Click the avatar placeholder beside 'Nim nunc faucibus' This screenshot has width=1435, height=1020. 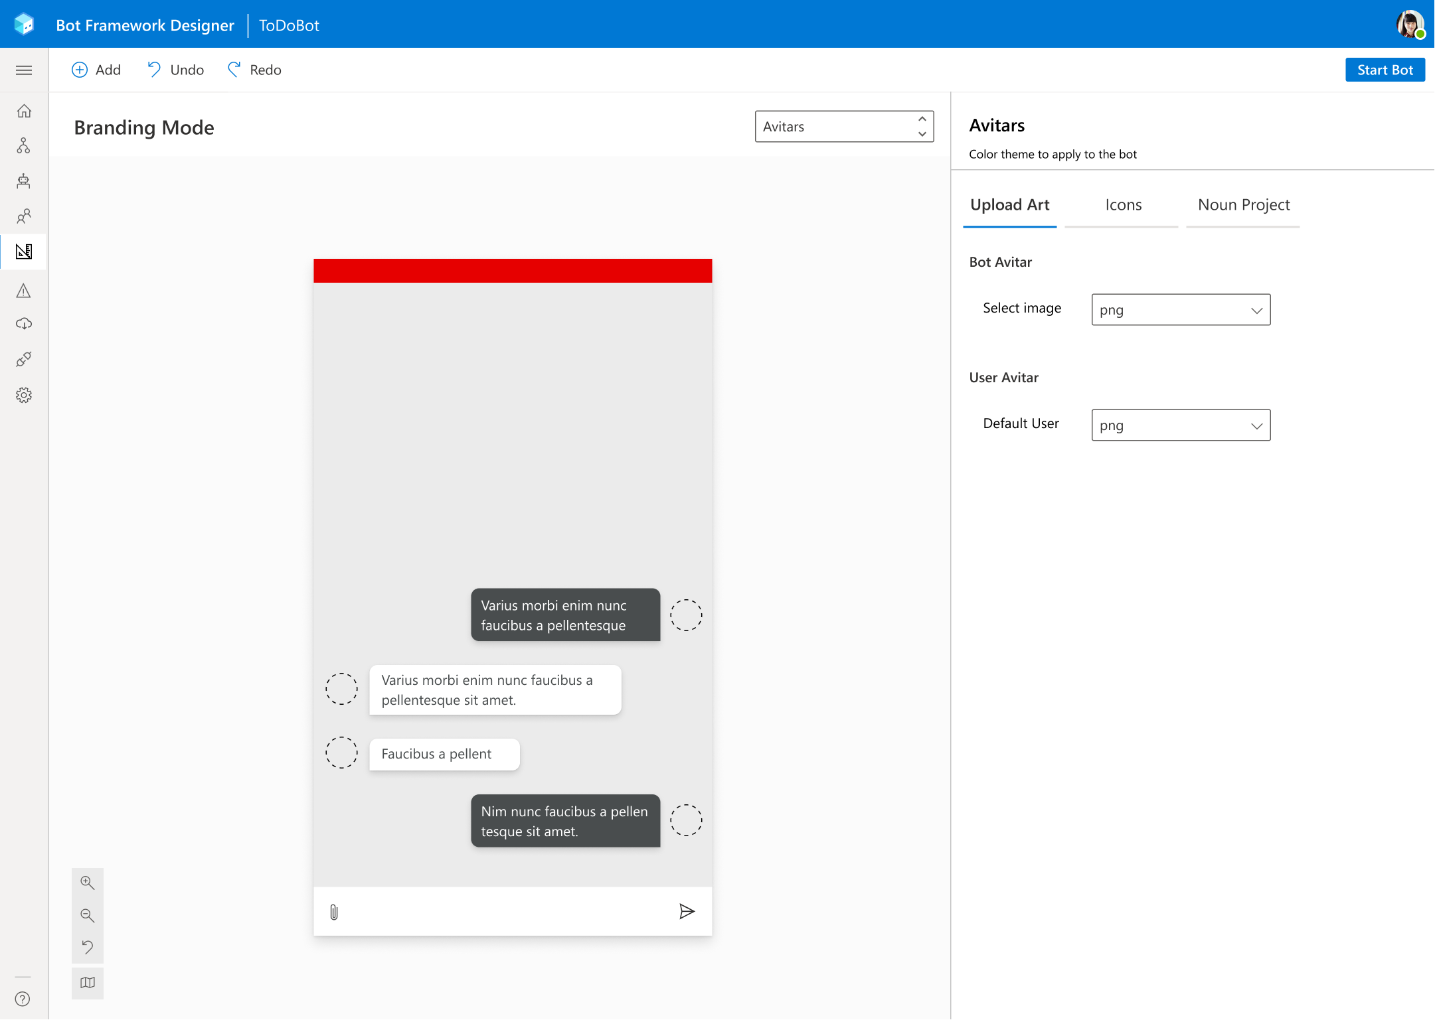(x=686, y=821)
